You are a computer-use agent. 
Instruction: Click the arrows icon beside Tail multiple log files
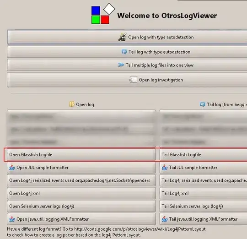click(x=121, y=65)
